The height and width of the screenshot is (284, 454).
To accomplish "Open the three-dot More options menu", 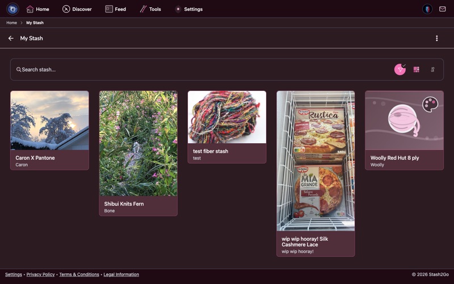I will click(x=436, y=39).
